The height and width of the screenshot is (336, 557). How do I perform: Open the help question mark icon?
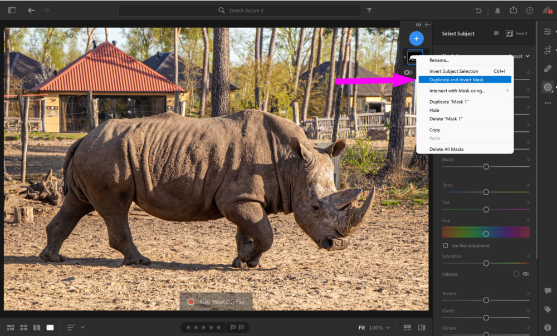(530, 10)
